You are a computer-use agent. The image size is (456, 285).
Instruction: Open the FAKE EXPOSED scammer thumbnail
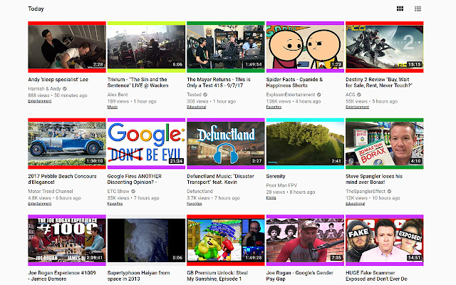click(x=385, y=240)
